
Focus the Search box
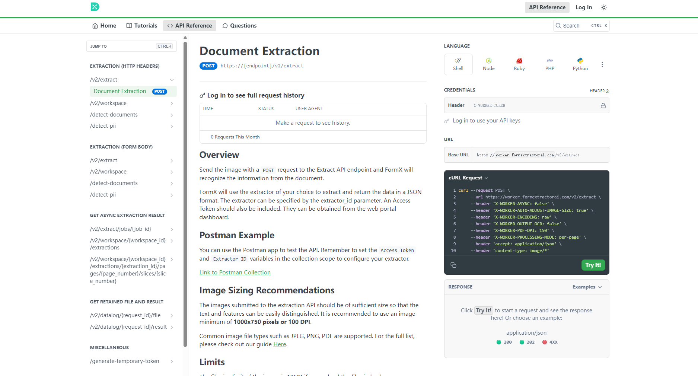coord(581,26)
